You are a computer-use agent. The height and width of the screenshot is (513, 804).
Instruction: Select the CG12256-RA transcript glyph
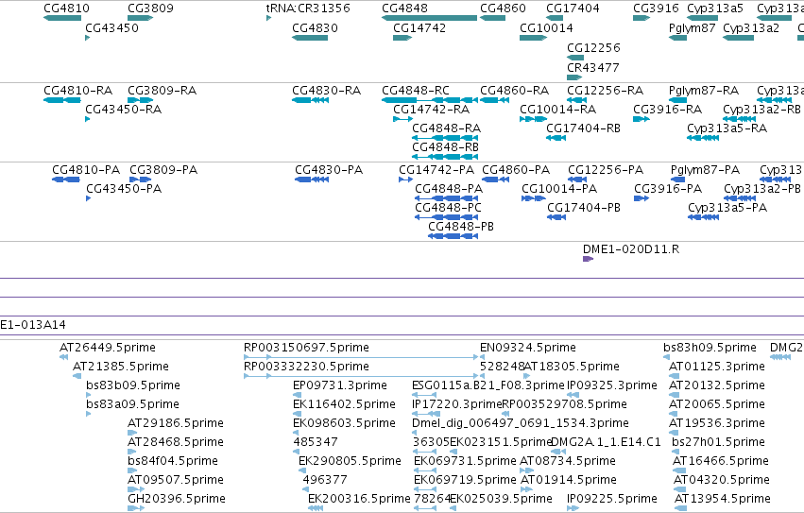[x=577, y=100]
